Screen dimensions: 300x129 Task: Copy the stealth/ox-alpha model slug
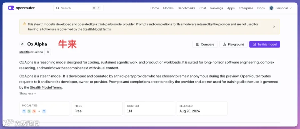(x=48, y=52)
